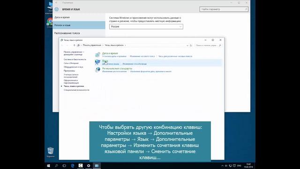This screenshot has height=169, width=300.
Task: Open Оформление и персонализация in left pane
Action: 71,82
